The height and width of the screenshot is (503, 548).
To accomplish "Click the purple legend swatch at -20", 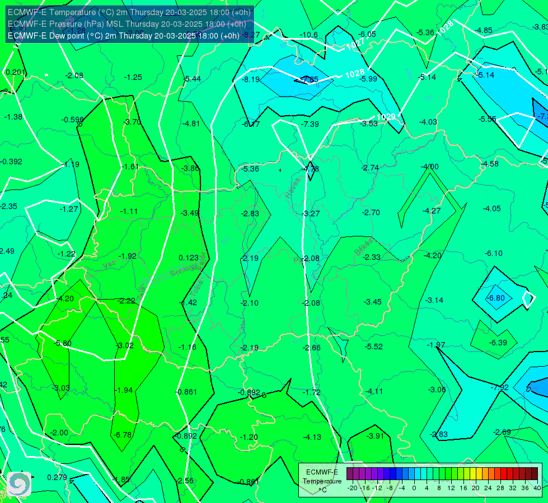I will pos(350,474).
